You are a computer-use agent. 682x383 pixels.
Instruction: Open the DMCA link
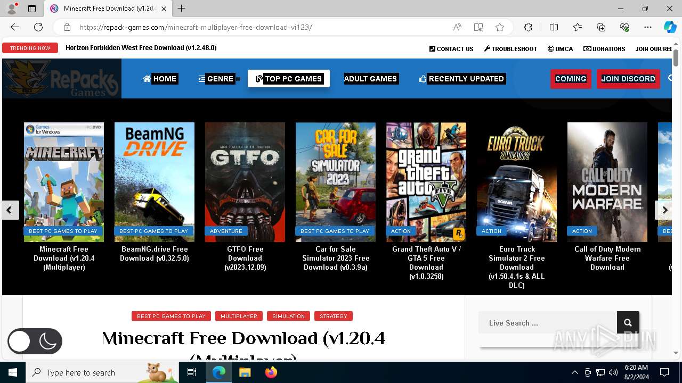coord(561,49)
